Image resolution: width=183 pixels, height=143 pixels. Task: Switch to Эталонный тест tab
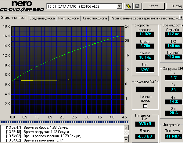click(14, 18)
